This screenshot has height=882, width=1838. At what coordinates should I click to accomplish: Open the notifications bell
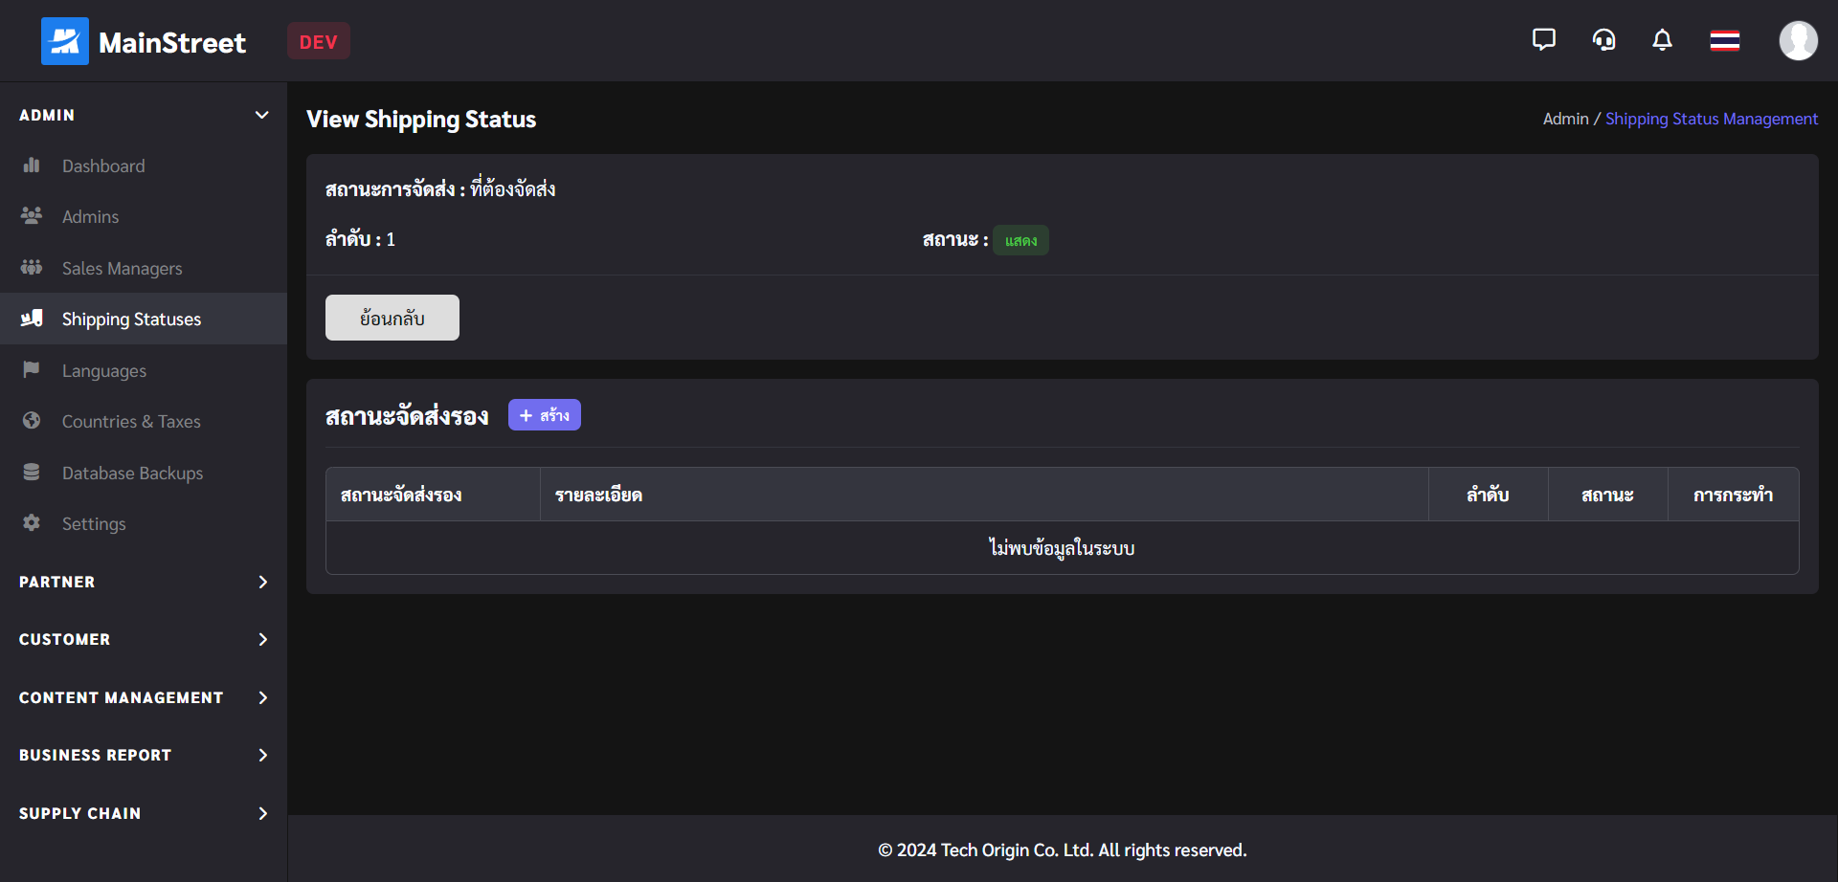(x=1663, y=40)
